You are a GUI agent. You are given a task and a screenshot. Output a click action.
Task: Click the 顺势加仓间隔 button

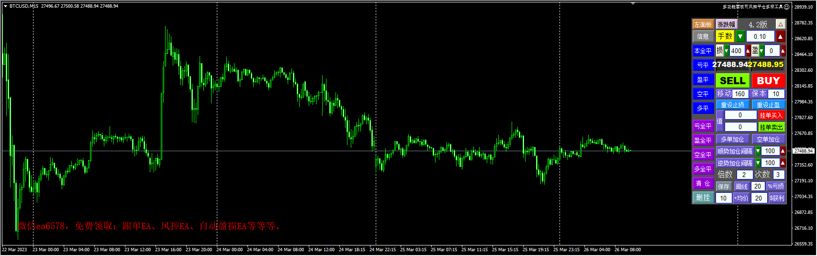pos(735,151)
